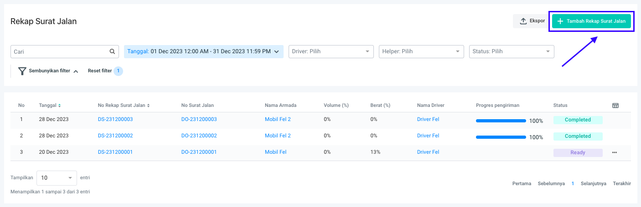The height and width of the screenshot is (207, 641).
Task: Go to Selanjutnya page
Action: (593, 183)
